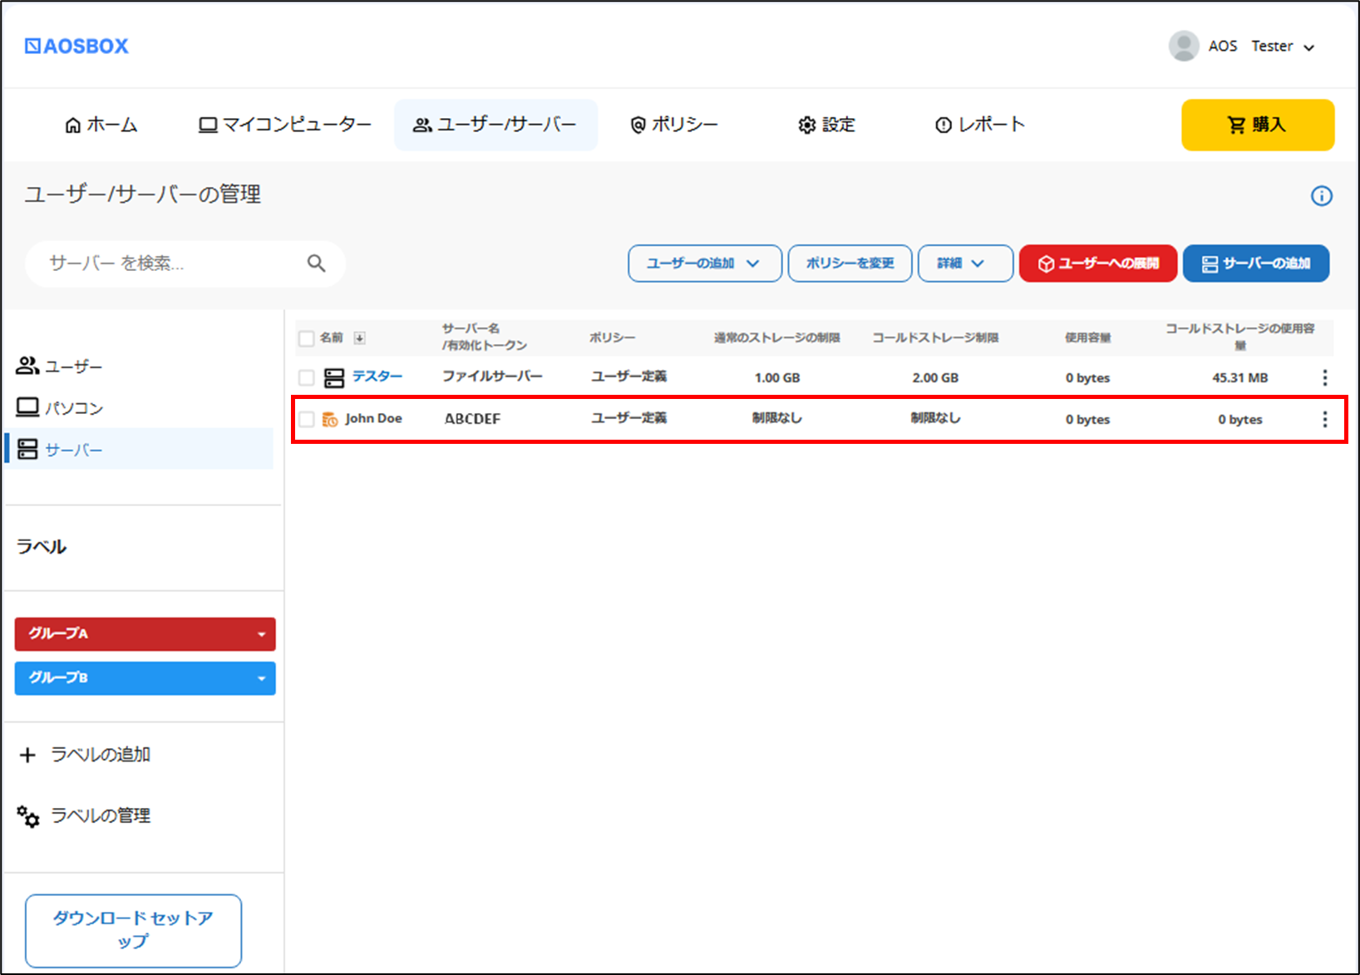Screen dimensions: 1360x975
Task: Select パソコン in the left sidebar
Action: point(60,408)
